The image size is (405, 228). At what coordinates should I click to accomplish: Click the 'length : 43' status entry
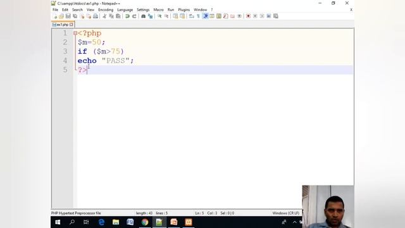144,213
